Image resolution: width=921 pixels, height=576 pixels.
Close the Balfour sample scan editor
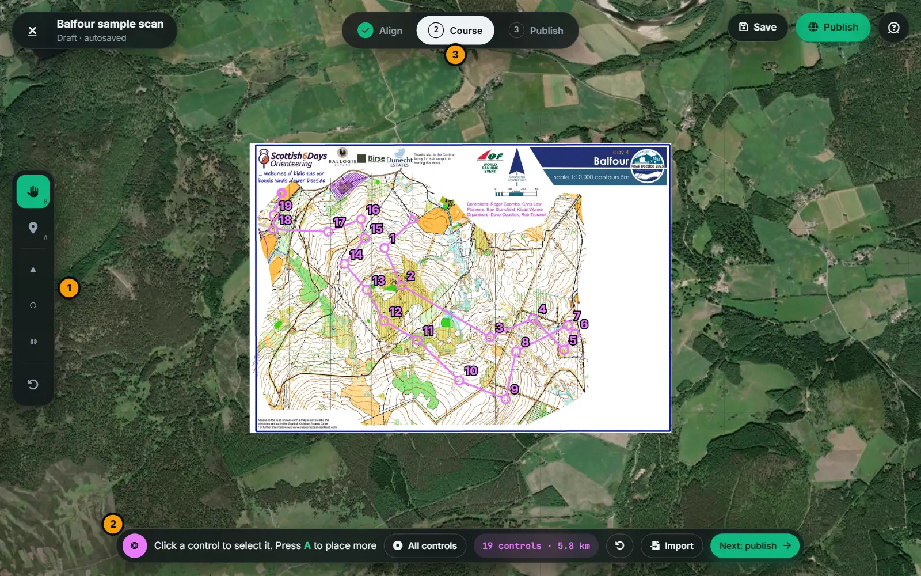click(x=32, y=31)
